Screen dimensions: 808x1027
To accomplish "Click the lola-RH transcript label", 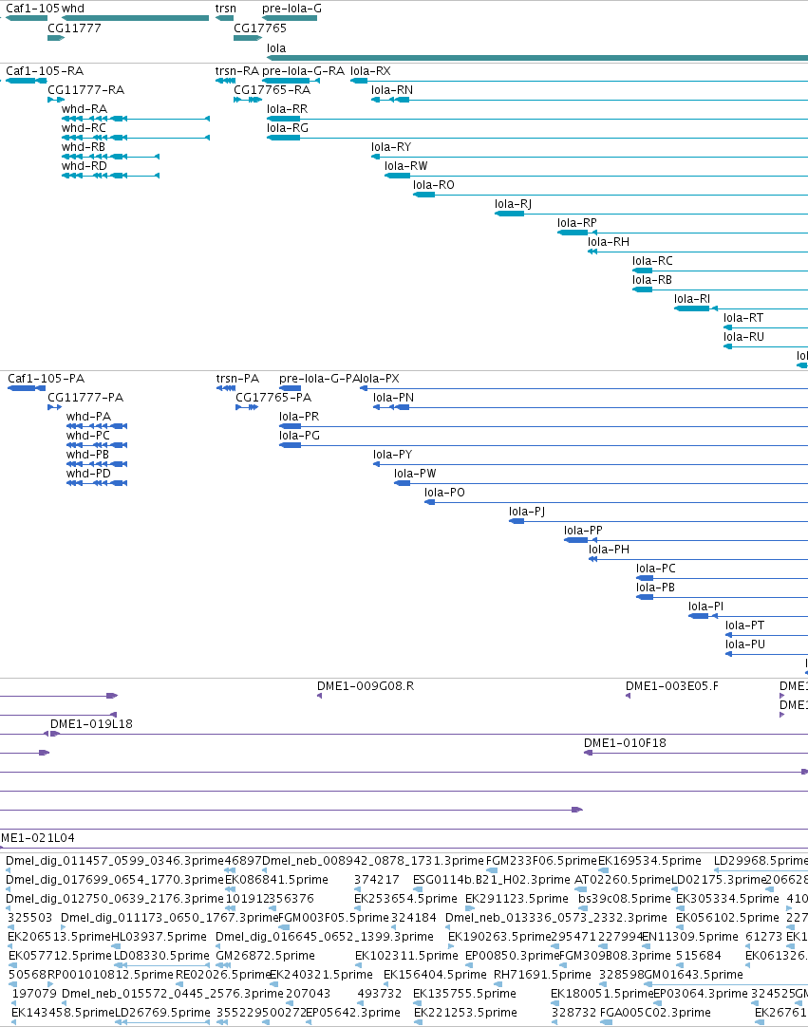I will (608, 242).
